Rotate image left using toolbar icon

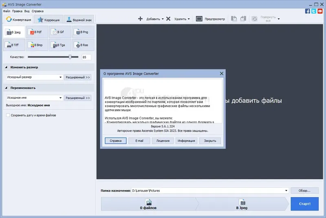coord(234,19)
